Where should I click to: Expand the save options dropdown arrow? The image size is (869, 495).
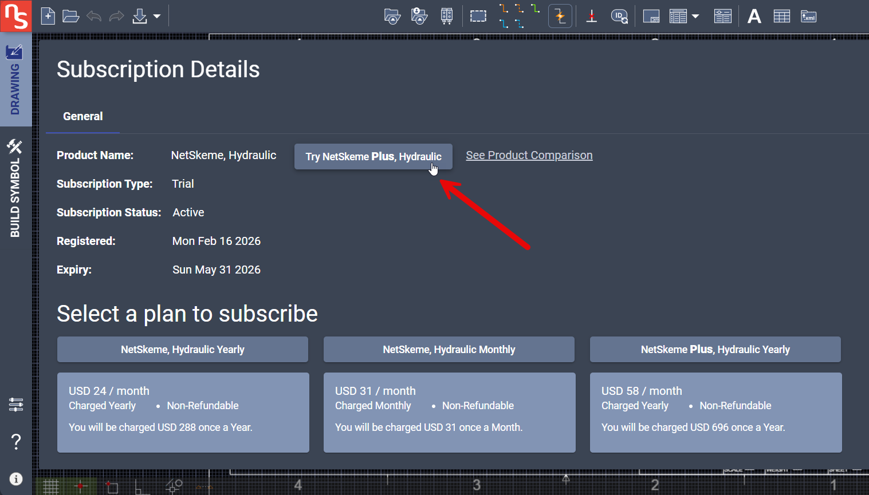pos(157,17)
